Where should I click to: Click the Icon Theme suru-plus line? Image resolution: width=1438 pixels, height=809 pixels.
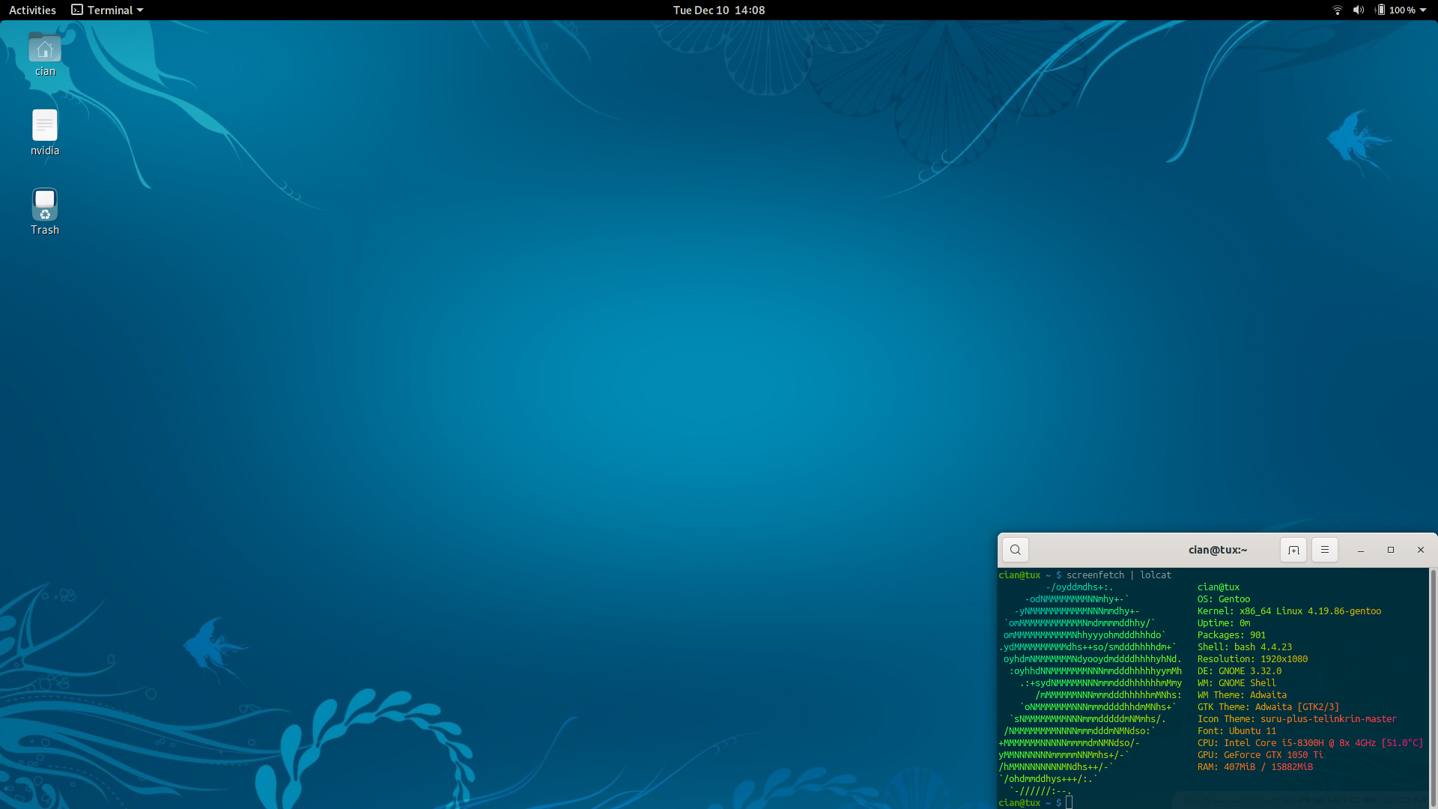click(1297, 719)
